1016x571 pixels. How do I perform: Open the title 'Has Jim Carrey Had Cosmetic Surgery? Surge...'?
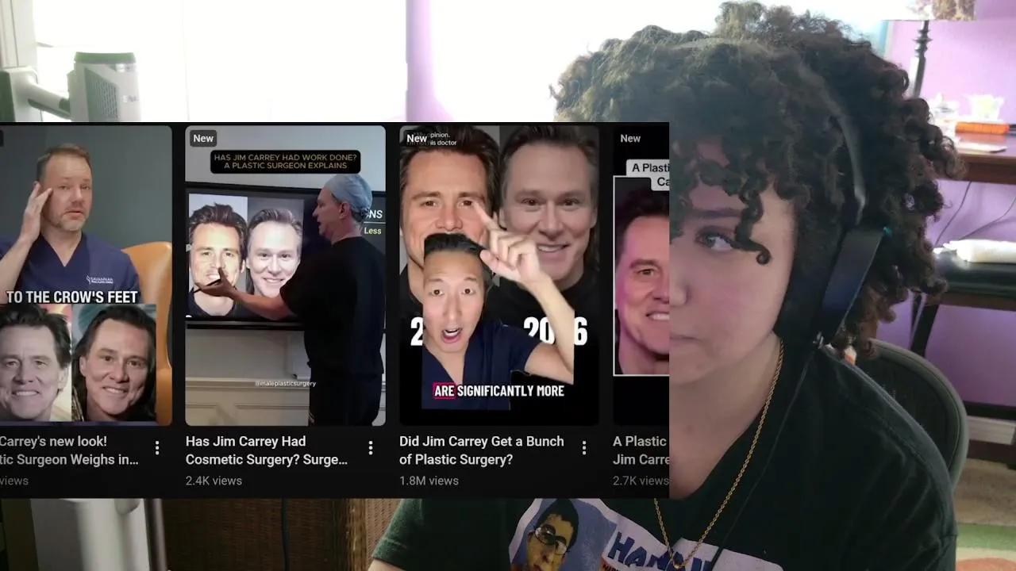[267, 450]
